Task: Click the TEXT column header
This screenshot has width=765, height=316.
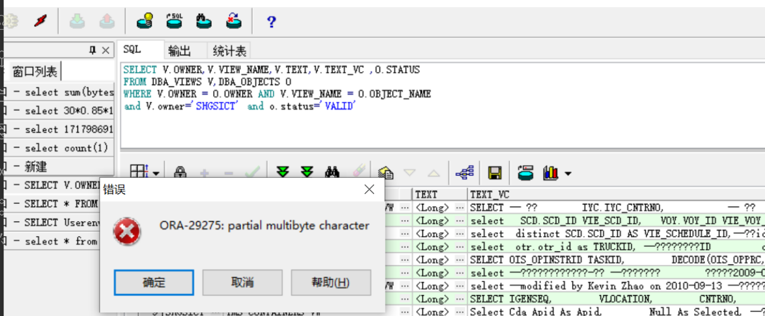Action: (x=440, y=194)
